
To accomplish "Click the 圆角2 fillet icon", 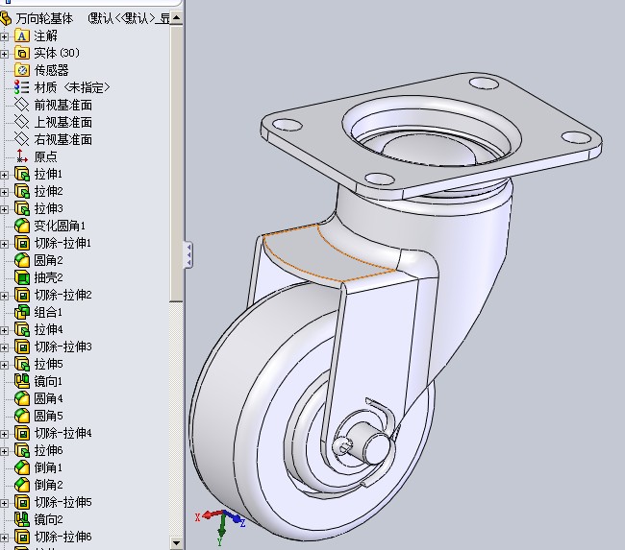I will (x=22, y=260).
